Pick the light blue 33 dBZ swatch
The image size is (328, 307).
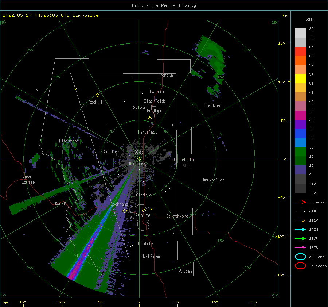[x=300, y=142]
